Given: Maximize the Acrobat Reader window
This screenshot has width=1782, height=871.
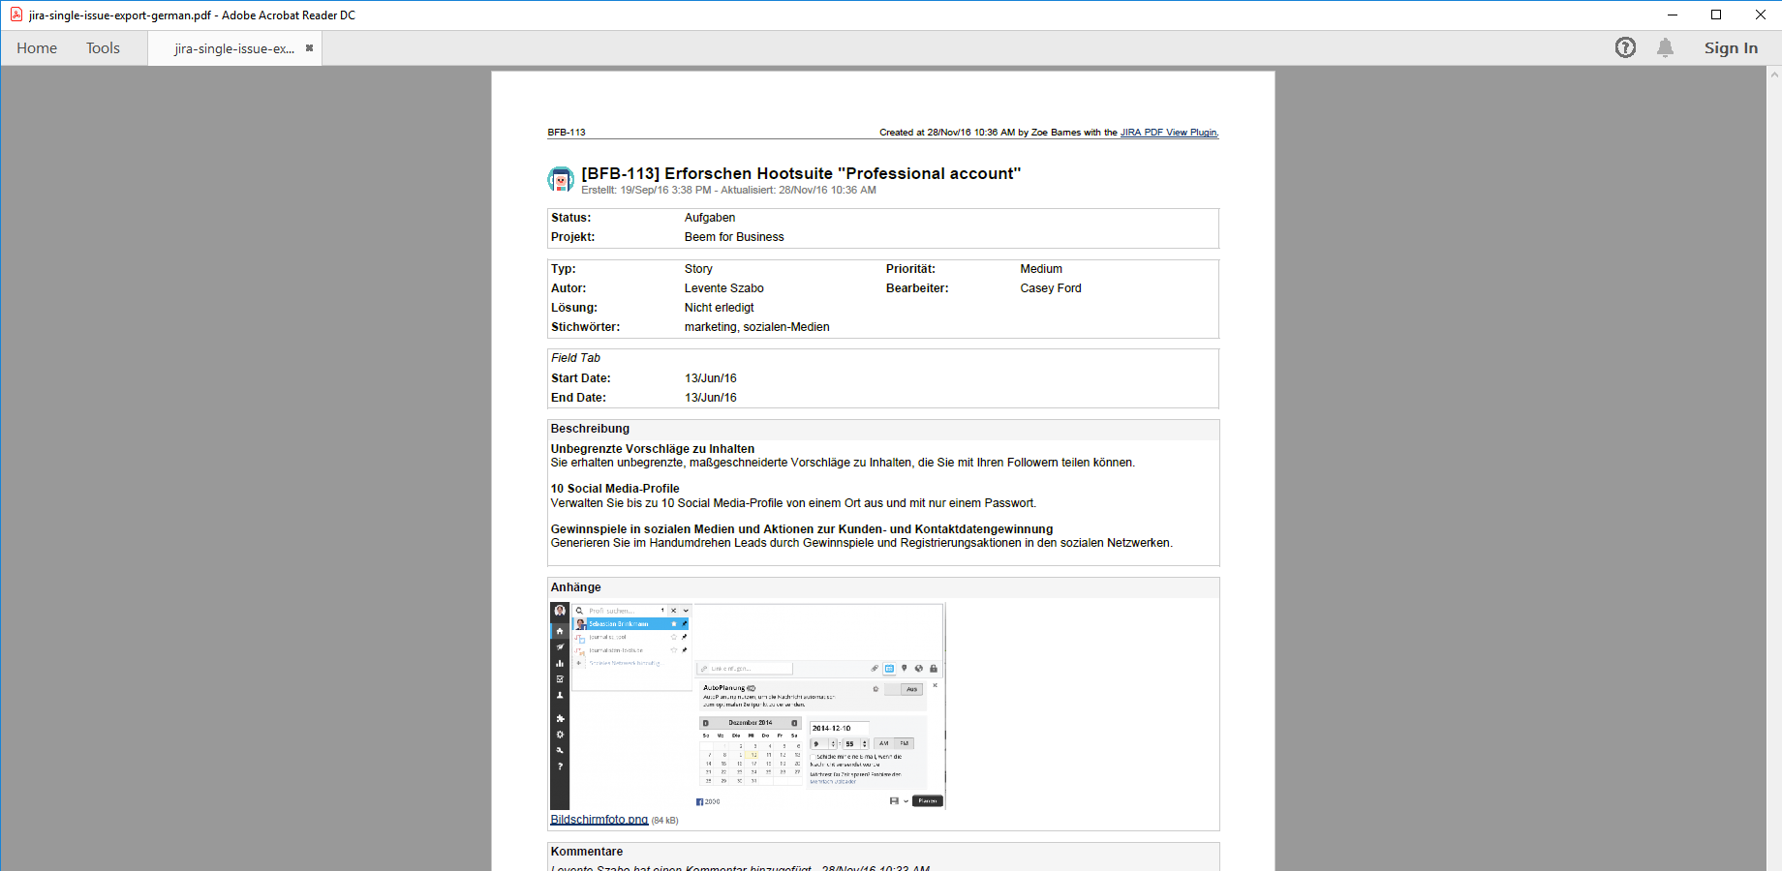Looking at the screenshot, I should coord(1716,15).
